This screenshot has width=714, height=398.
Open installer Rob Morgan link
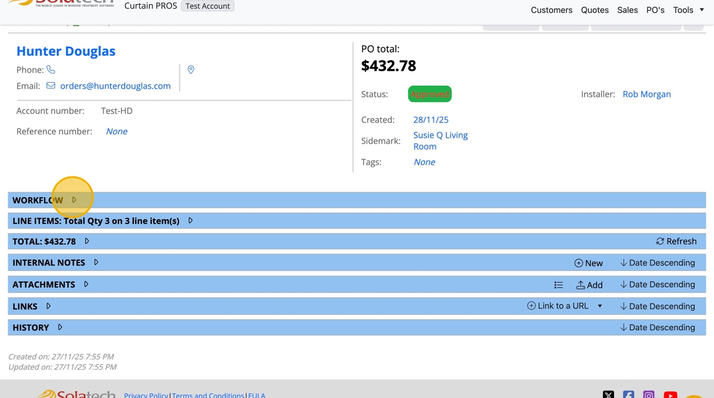(647, 94)
